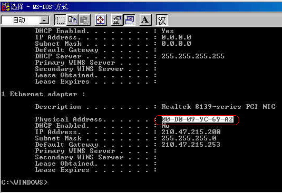Click highlighted physical address 00-D0-09-9C-69-A2
Viewport: 282px width, 193px height.
click(197, 119)
